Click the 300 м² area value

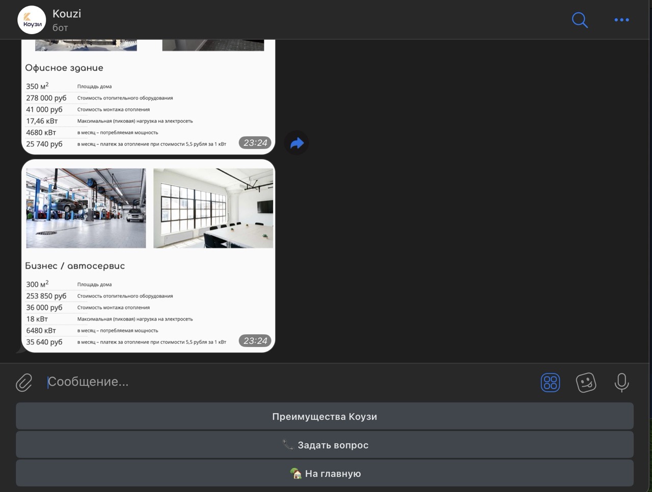37,284
